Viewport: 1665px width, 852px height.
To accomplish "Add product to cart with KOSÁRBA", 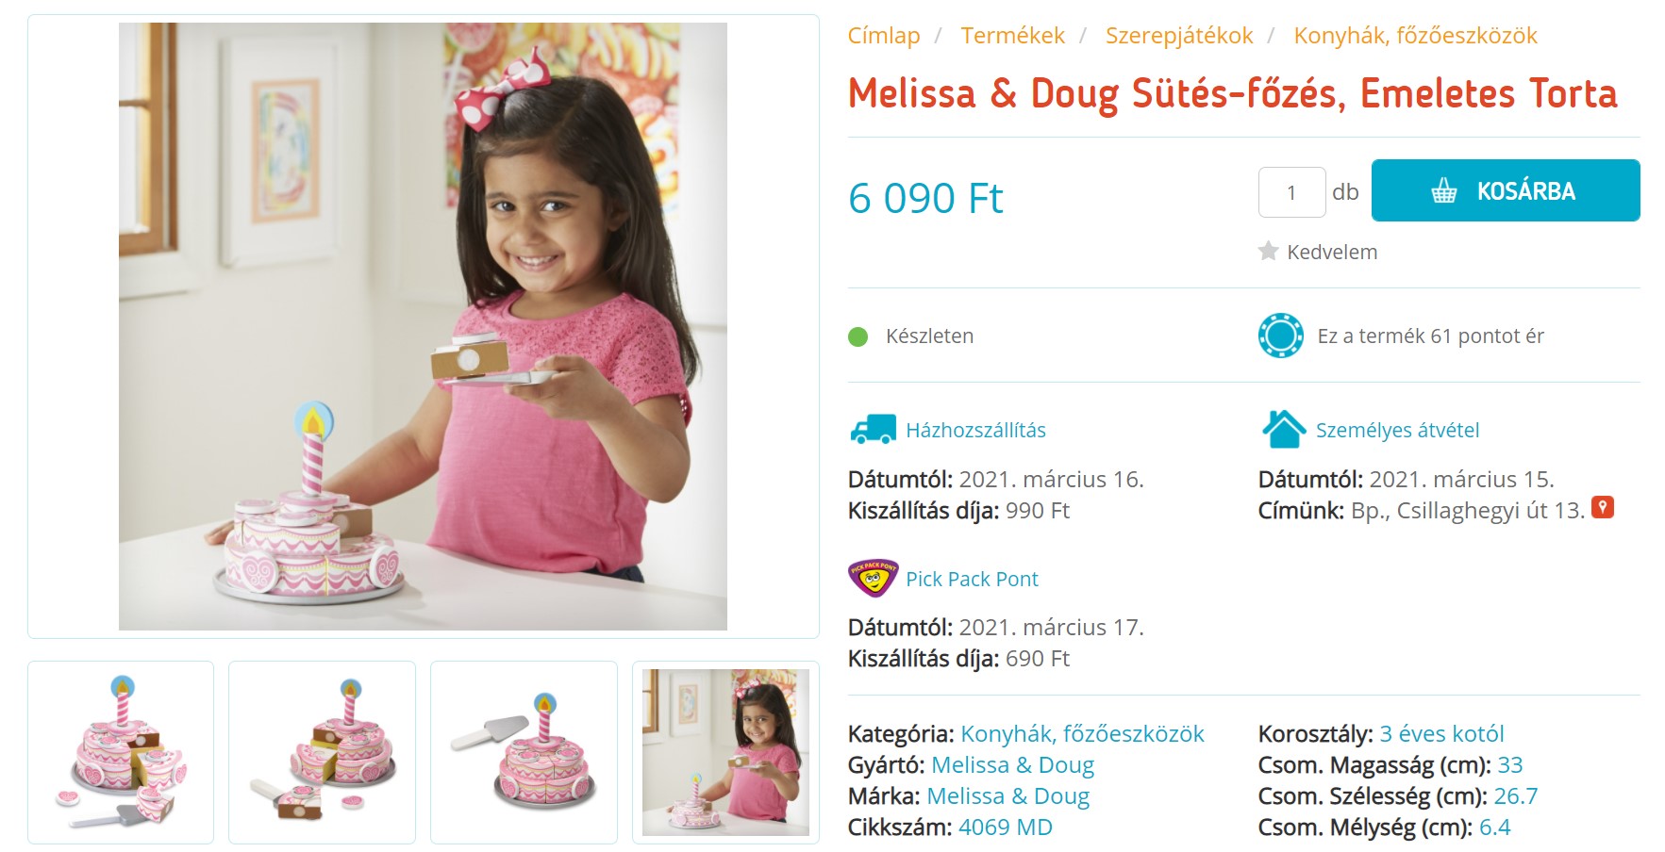I will coord(1505,190).
